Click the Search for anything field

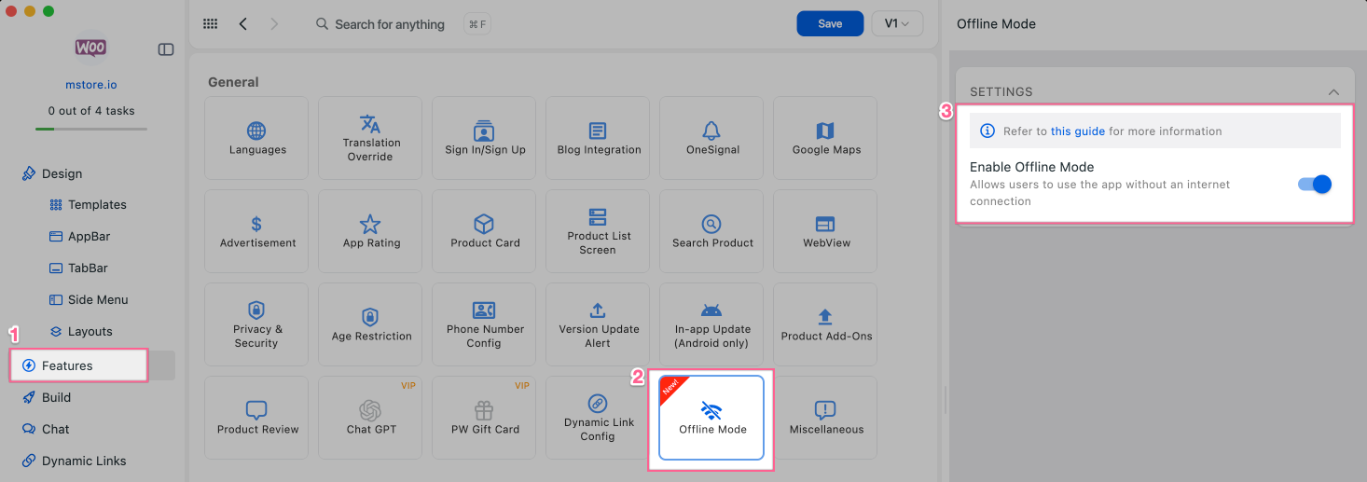coord(390,24)
